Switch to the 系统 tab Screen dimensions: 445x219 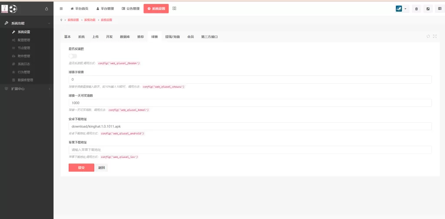click(81, 37)
